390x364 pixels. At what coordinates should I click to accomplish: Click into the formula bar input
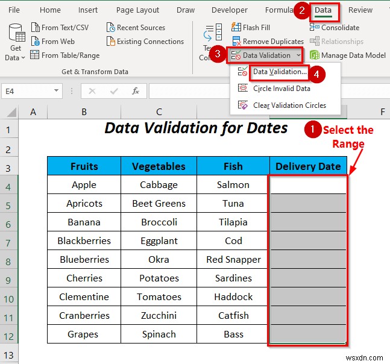coord(189,91)
